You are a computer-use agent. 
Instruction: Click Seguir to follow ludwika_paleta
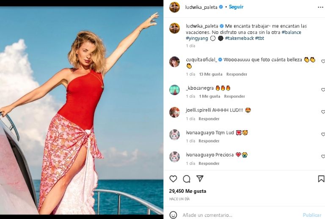coord(236,7)
